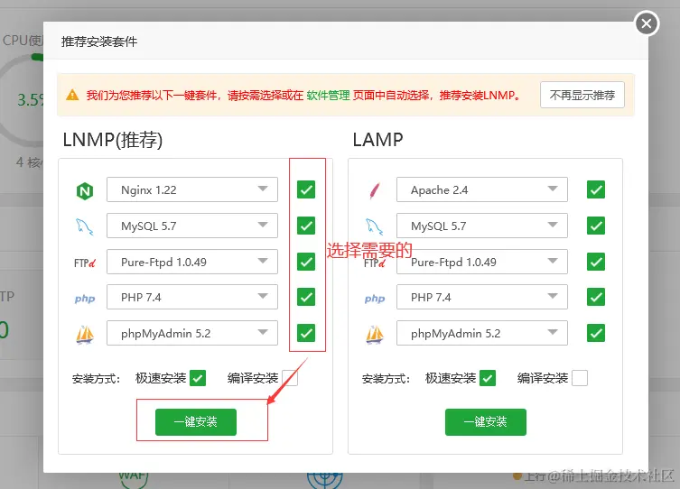This screenshot has width=680, height=489.
Task: Click 一键安装 button for LAMP
Action: 486,422
